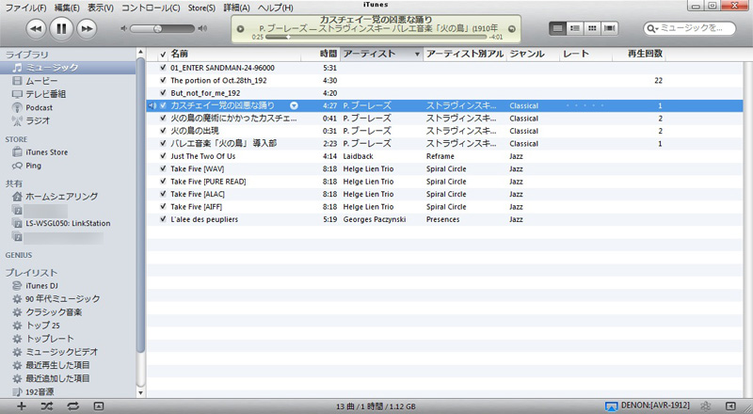Screen dimensions: 753x414
Task: Uncheck L'alee des peupliers checkbox
Action: 163,219
